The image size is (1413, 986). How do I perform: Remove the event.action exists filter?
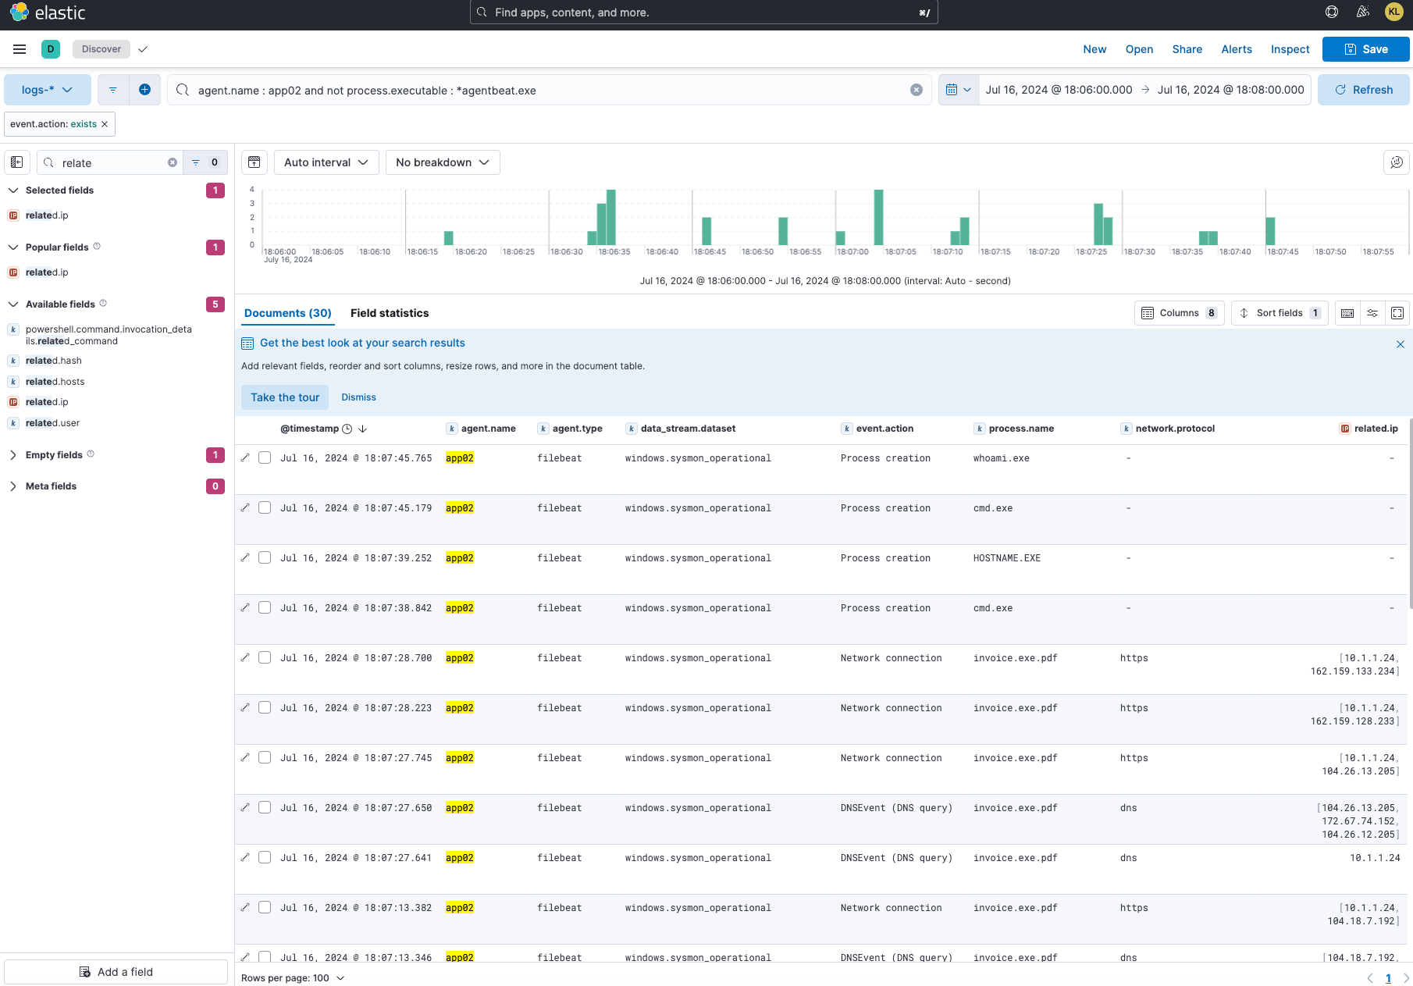click(x=105, y=124)
